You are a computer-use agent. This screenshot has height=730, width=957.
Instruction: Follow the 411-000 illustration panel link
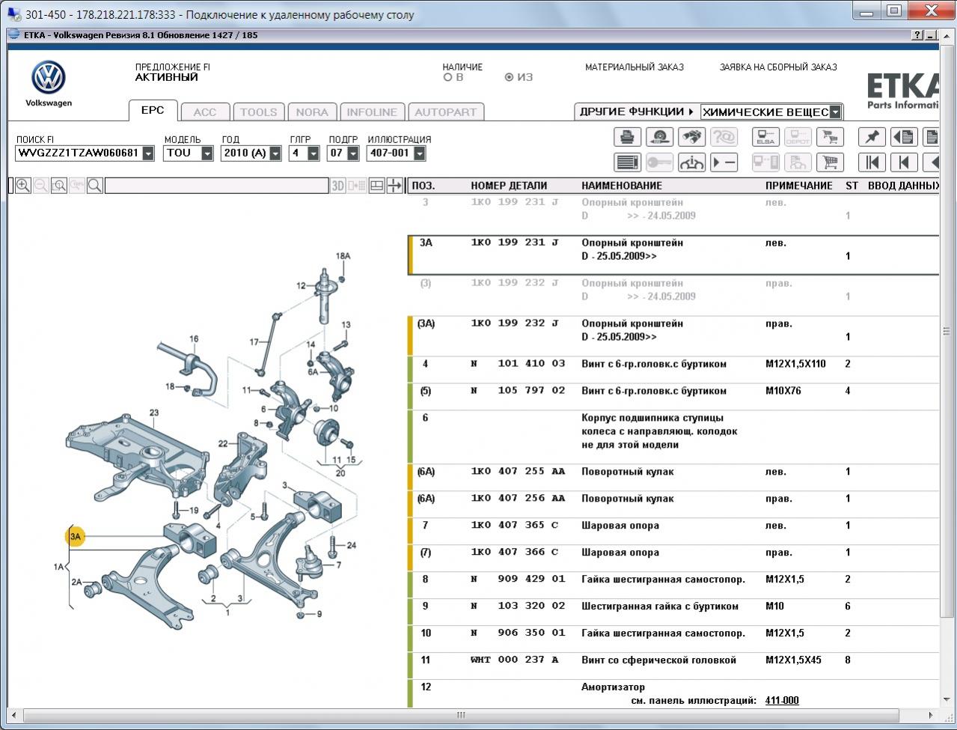[782, 701]
